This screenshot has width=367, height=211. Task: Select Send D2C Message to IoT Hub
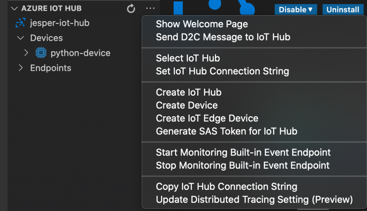pos(223,37)
